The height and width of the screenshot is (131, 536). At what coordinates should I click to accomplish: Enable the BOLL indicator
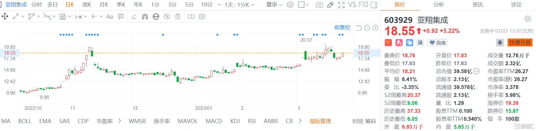pyautogui.click(x=25, y=121)
